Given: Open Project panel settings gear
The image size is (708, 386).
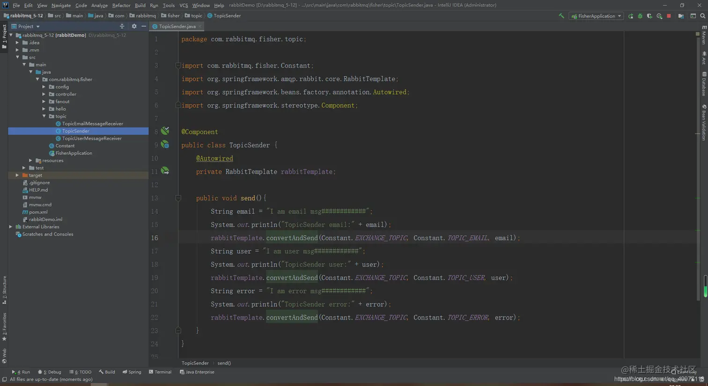Looking at the screenshot, I should coord(134,26).
